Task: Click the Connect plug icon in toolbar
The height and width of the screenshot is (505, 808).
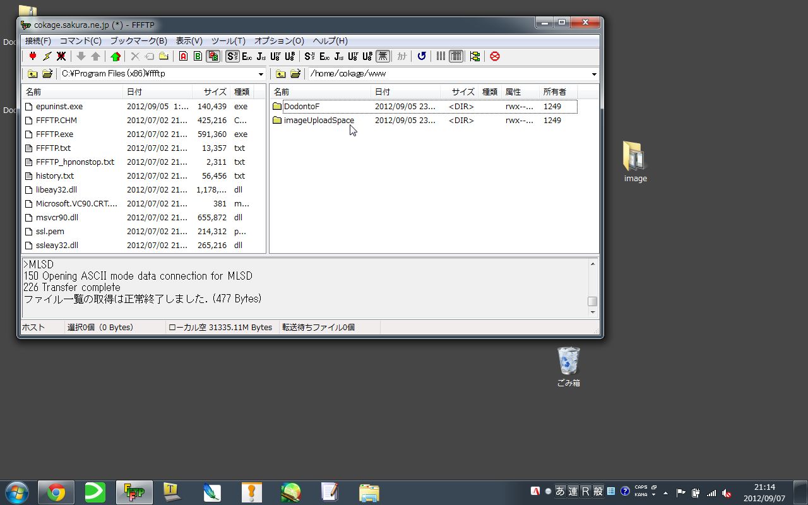Action: tap(33, 56)
